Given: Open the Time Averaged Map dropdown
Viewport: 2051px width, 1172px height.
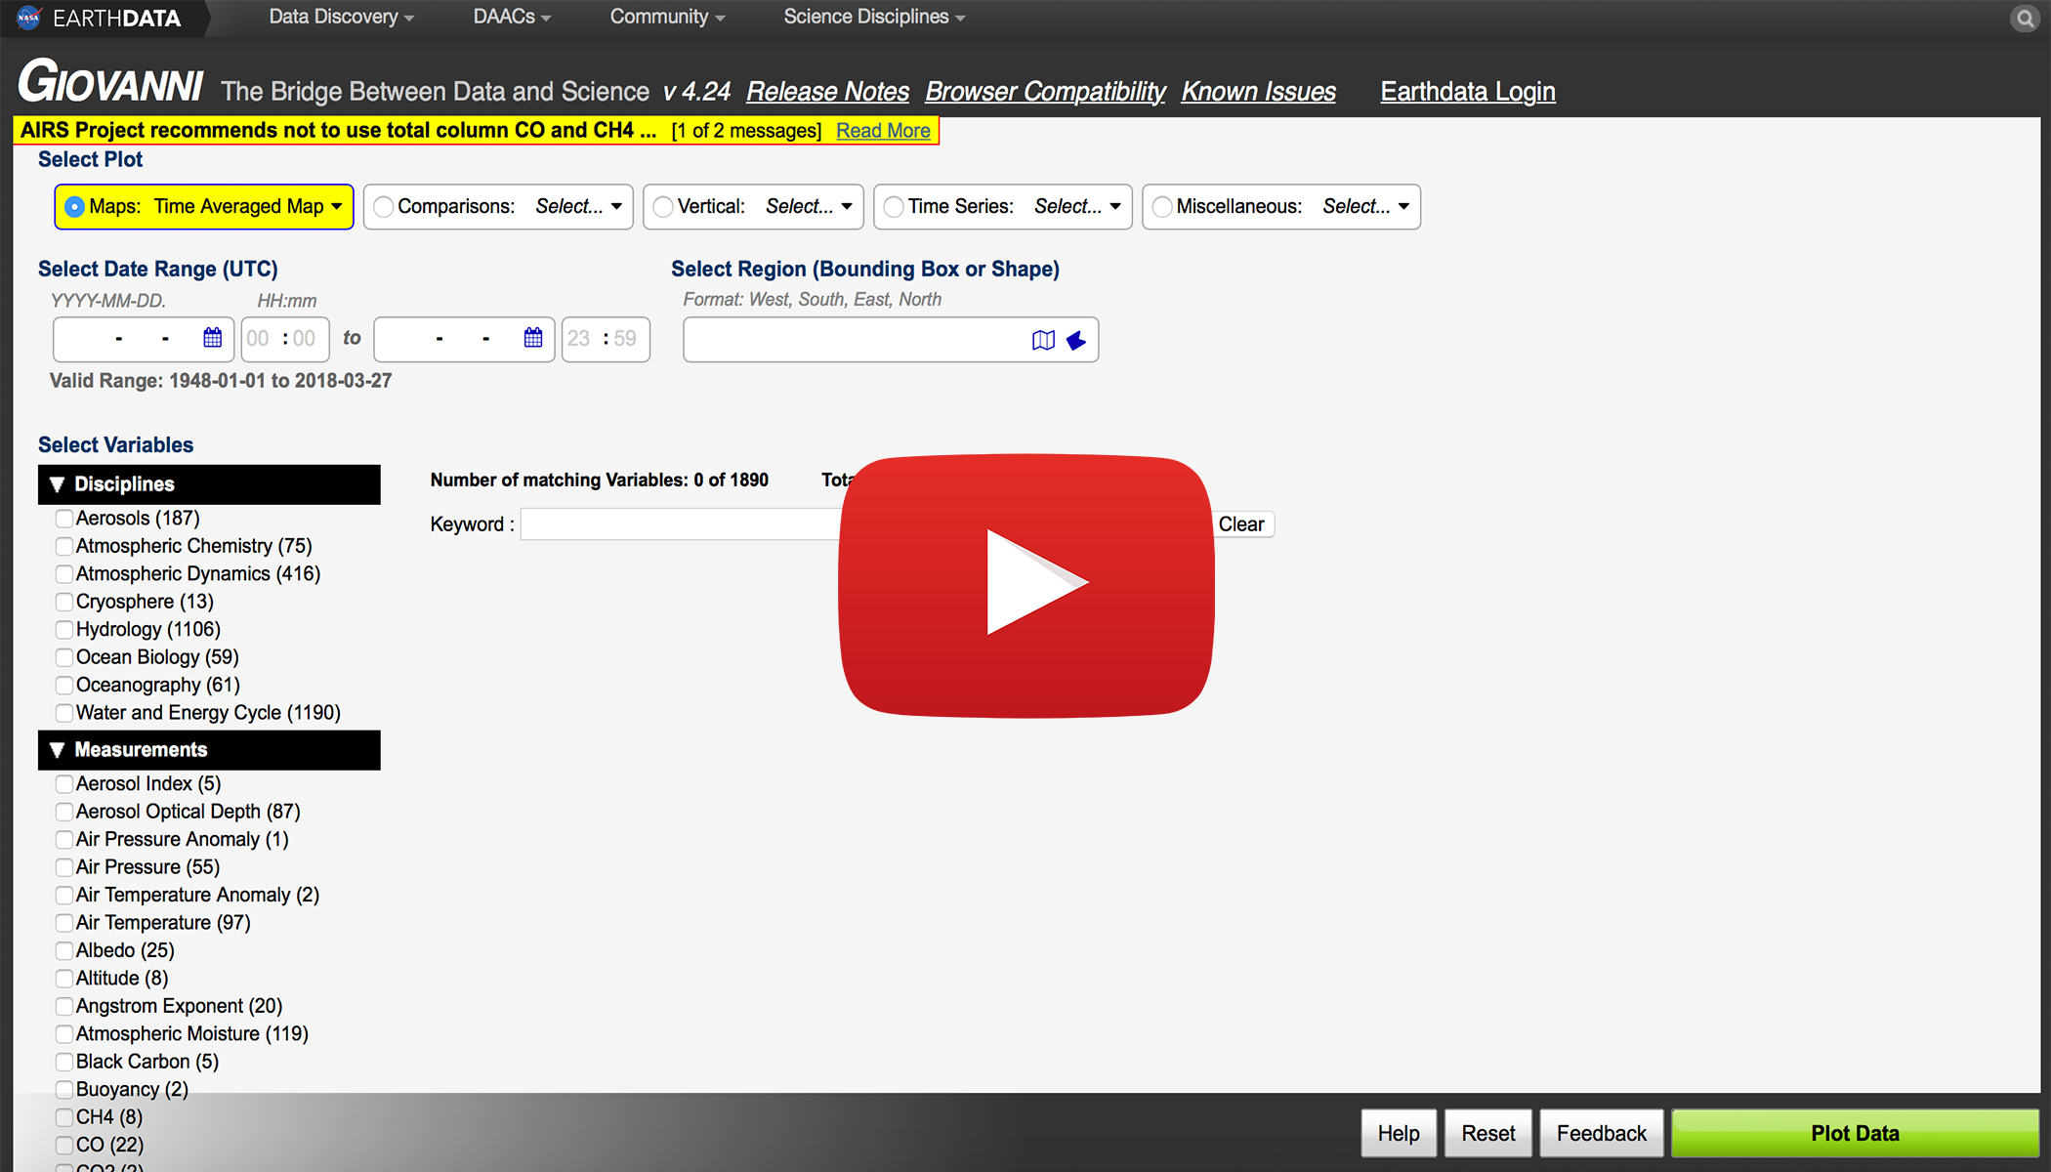Looking at the screenshot, I should point(248,207).
